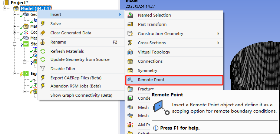Click the Abandon RSM Jobs icon
This screenshot has height=134, width=280.
[43, 86]
